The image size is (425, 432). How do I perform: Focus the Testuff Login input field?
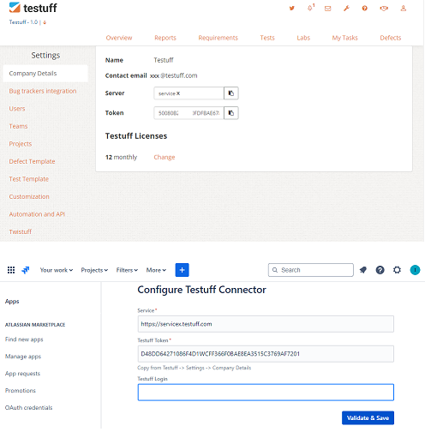(x=266, y=393)
